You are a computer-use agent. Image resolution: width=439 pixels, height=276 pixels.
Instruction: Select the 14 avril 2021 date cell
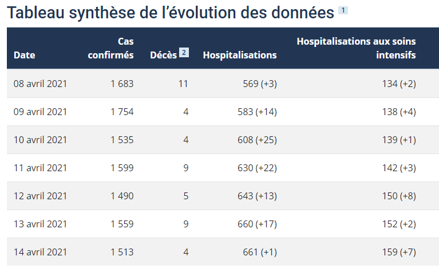click(40, 252)
